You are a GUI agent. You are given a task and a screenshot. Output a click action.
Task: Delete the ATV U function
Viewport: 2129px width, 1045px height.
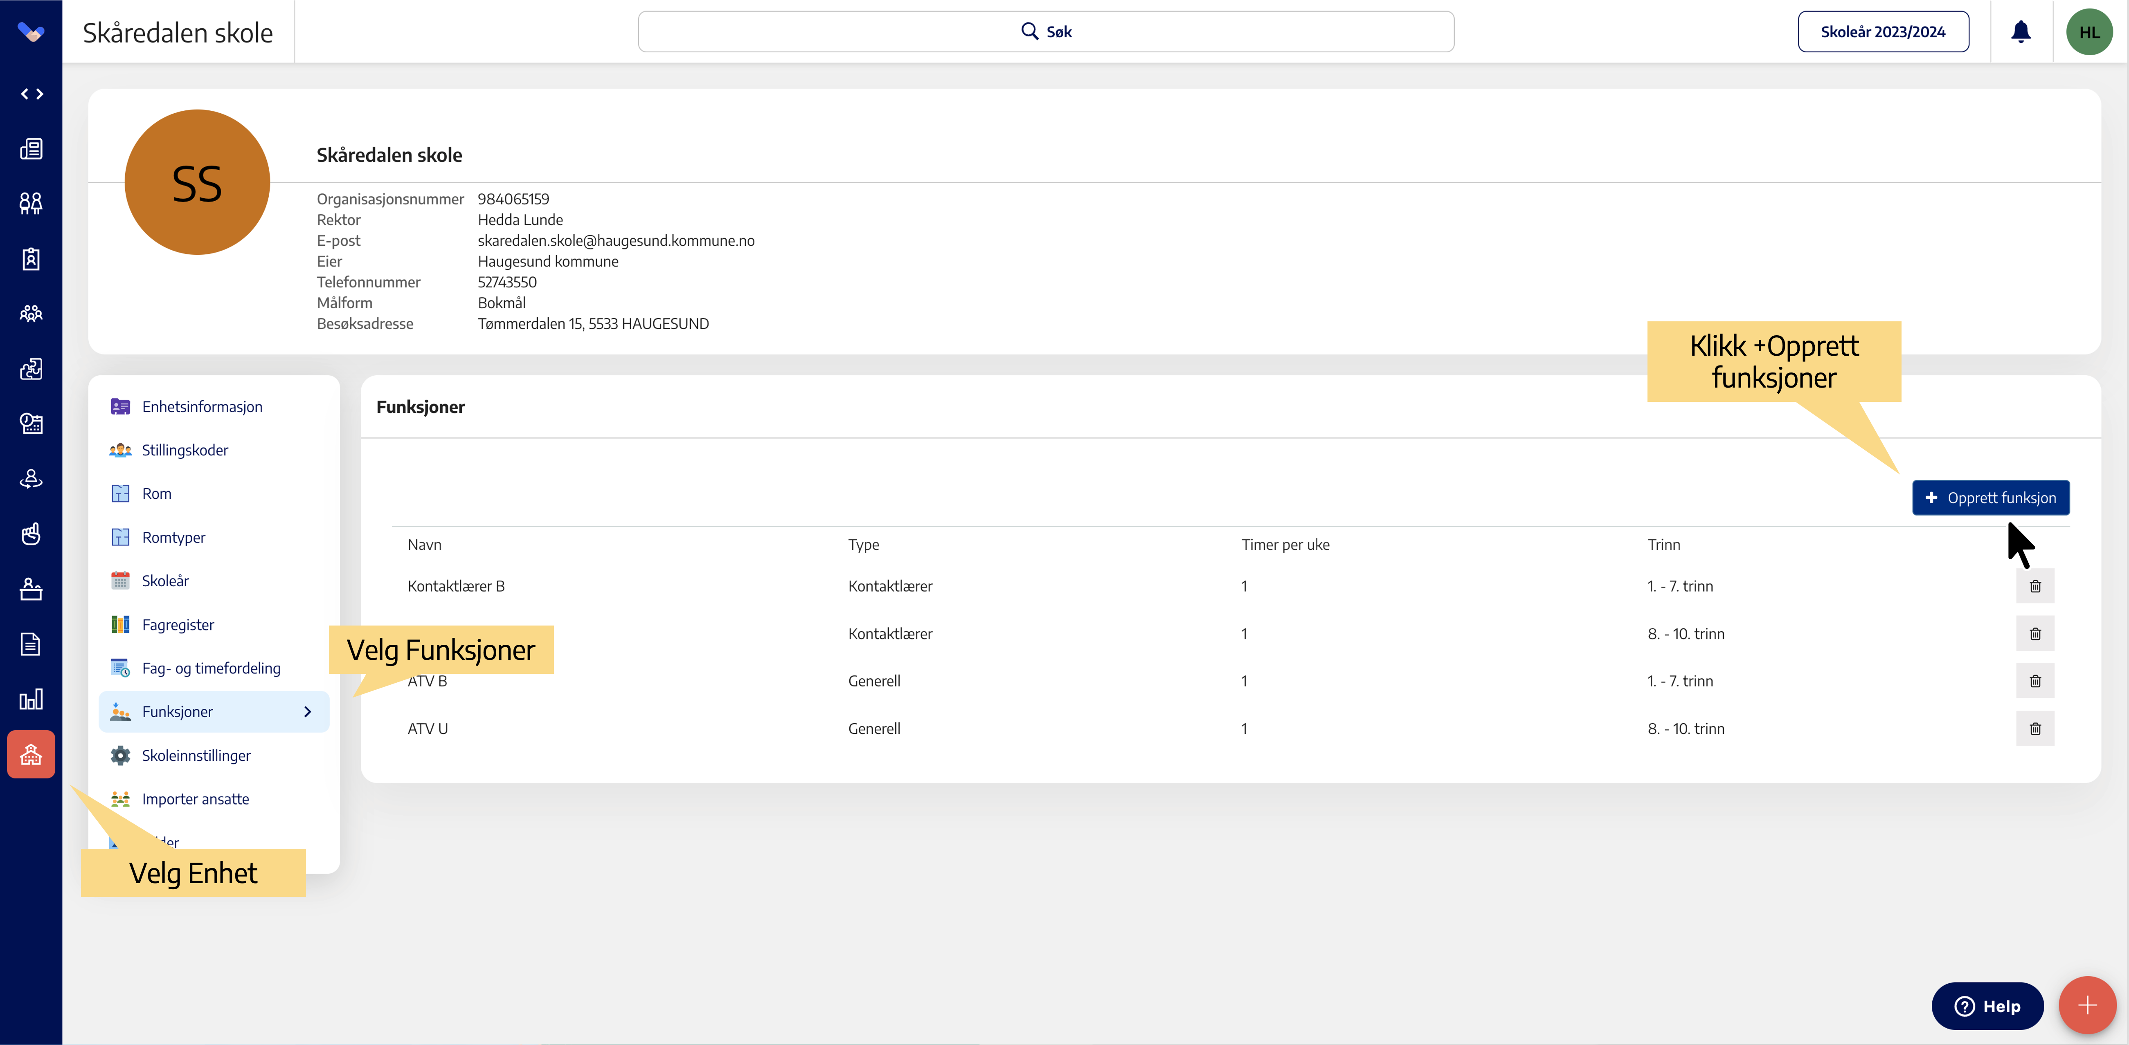(2035, 729)
